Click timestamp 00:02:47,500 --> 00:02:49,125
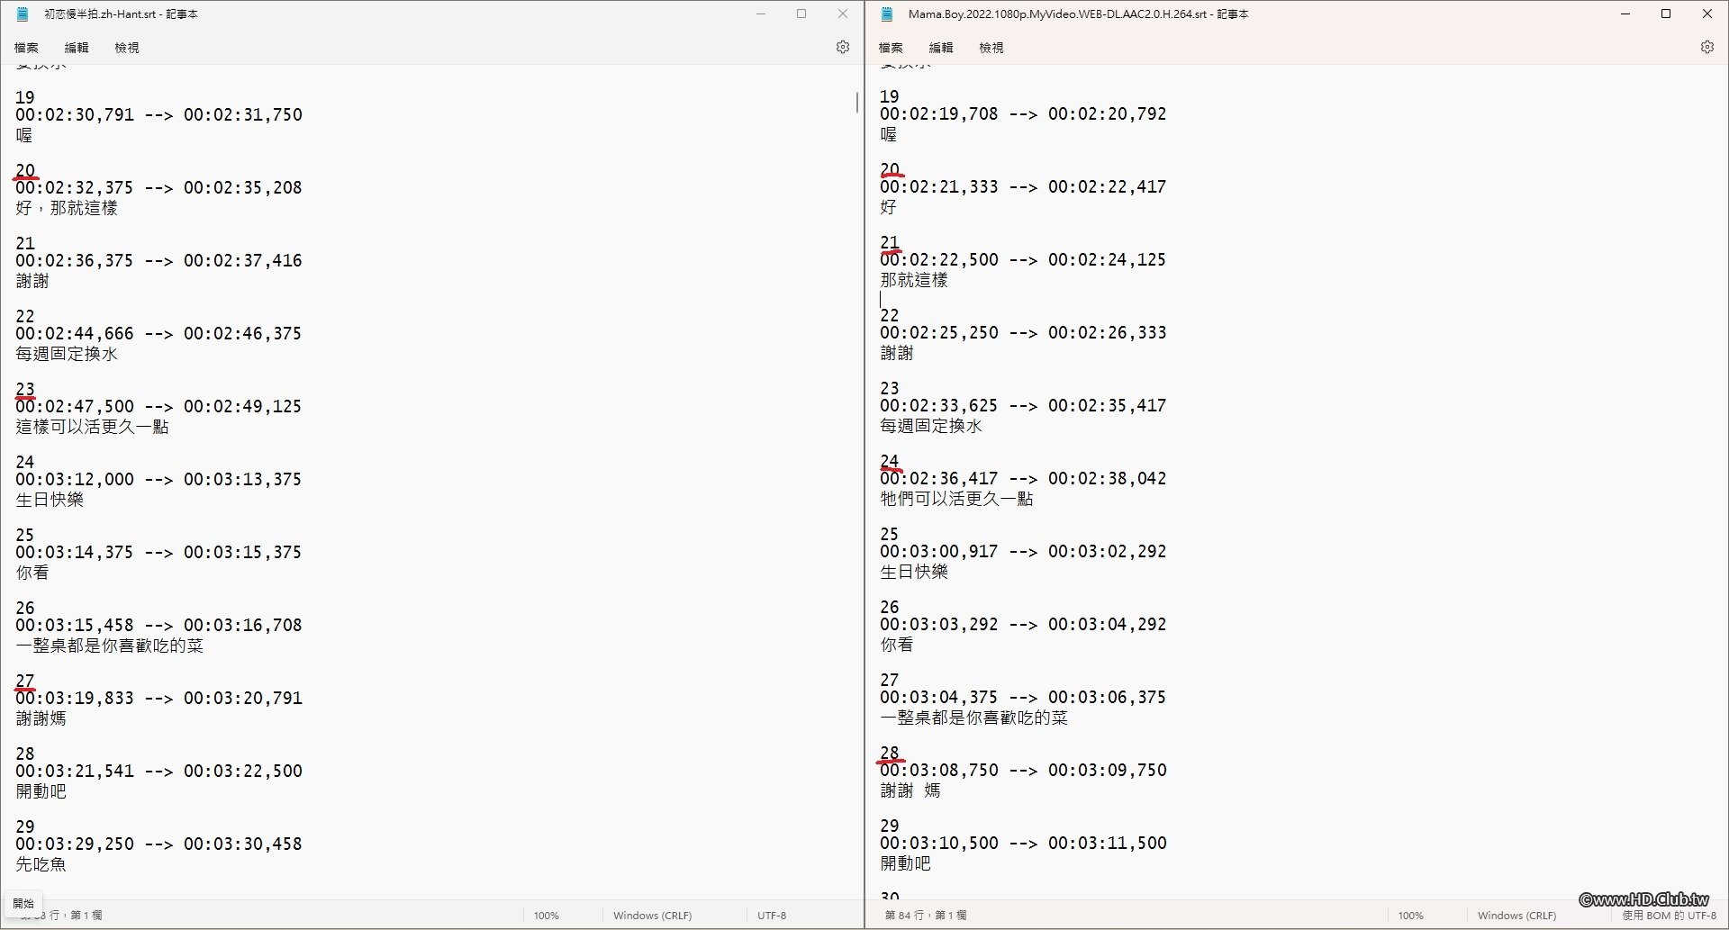 pos(158,407)
